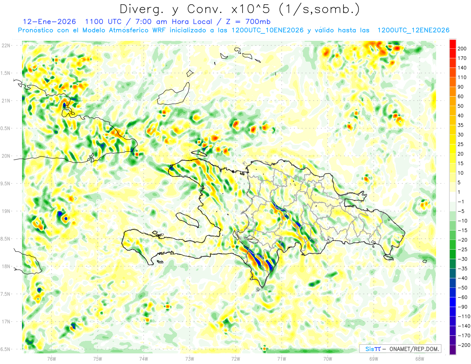Viewport: 471px width, 364px height.
Task: Click the '71W' longitude label
Action: point(281,359)
